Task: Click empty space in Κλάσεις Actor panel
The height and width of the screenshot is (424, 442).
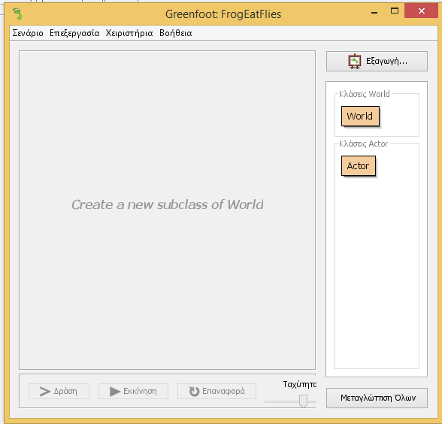Action: (377, 268)
